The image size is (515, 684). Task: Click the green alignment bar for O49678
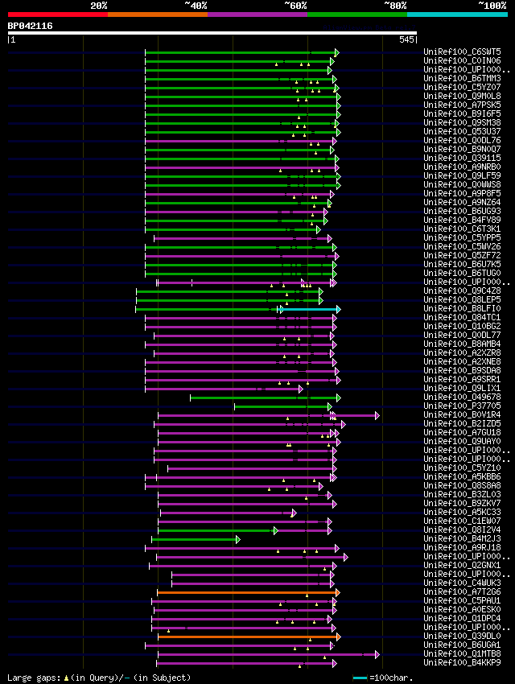pos(263,398)
